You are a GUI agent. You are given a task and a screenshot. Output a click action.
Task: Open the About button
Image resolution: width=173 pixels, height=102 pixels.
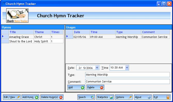(143, 97)
